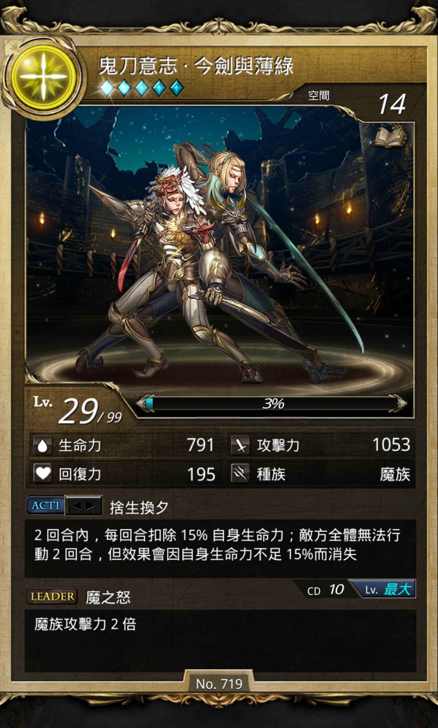Click the card title 鬼刀意志 · 今劍與薄綠
The width and height of the screenshot is (438, 728).
click(196, 66)
